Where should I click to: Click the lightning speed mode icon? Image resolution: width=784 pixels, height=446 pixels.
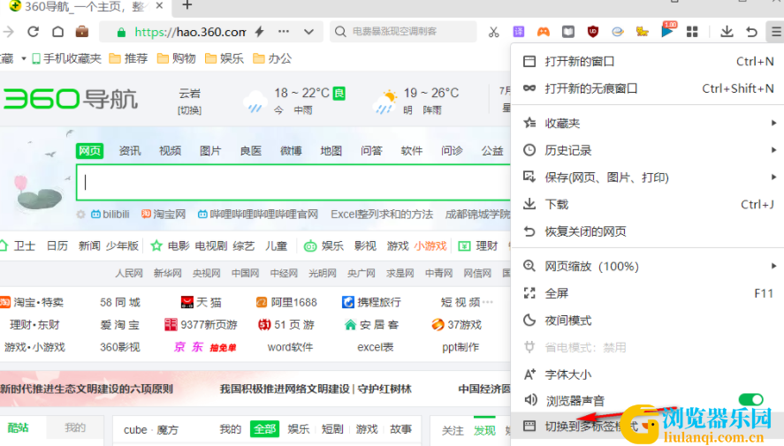click(259, 32)
